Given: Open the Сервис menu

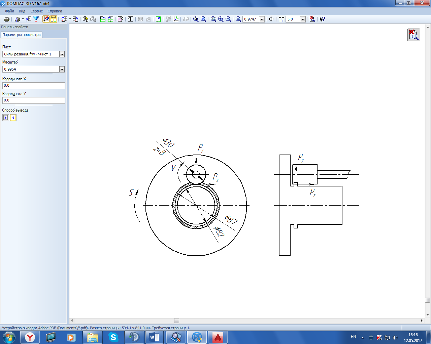Looking at the screenshot, I should coord(36,11).
